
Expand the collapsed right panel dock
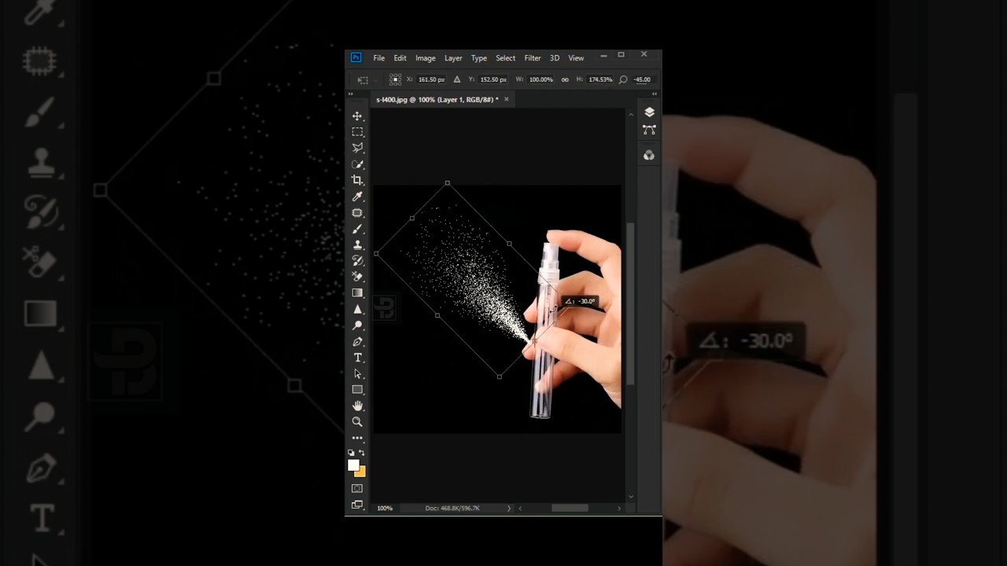(x=655, y=94)
